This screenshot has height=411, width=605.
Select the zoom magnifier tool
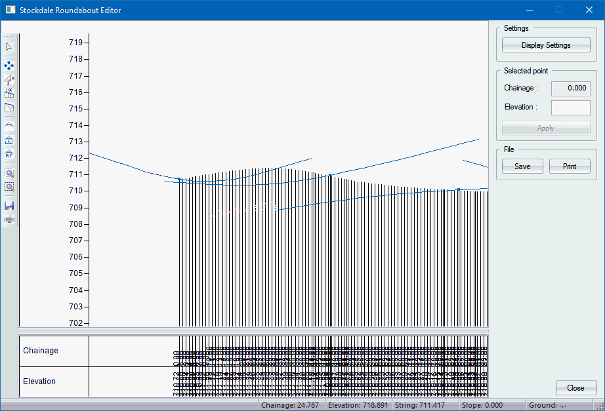click(x=9, y=174)
